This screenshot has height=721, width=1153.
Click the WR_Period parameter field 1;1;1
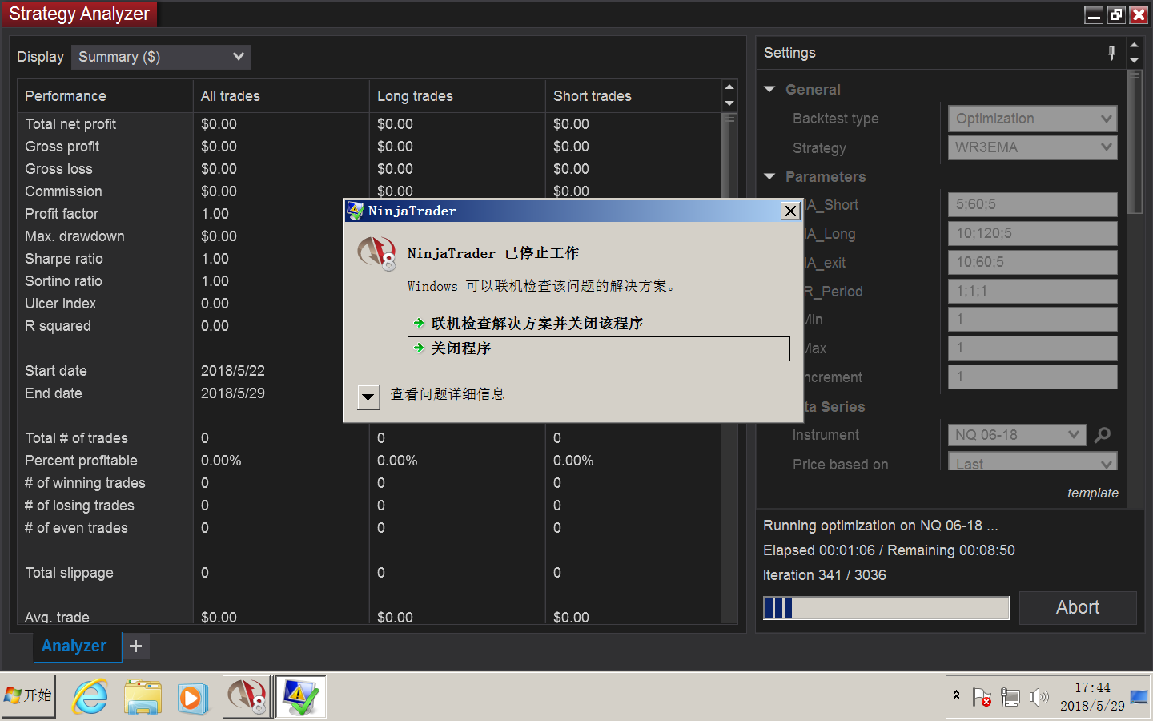(x=1032, y=291)
